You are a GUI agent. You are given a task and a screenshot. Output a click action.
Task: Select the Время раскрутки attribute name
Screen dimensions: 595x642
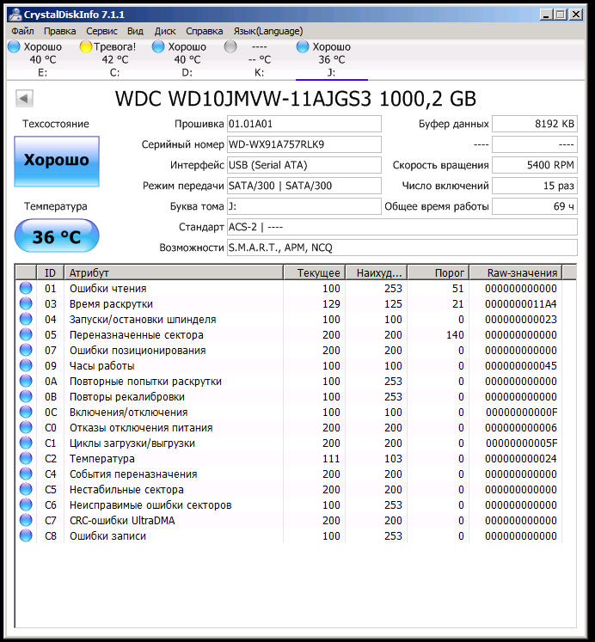[111, 304]
